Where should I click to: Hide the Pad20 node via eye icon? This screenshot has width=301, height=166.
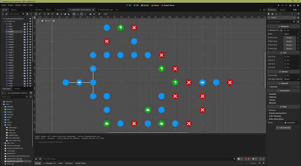click(30, 47)
